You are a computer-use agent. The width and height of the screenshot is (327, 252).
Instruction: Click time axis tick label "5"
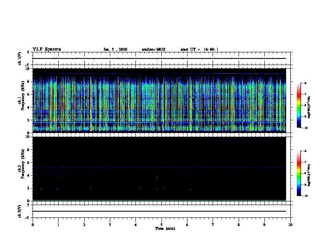point(161,225)
